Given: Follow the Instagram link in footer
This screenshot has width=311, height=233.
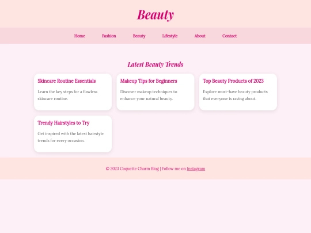Looking at the screenshot, I should click(x=196, y=169).
